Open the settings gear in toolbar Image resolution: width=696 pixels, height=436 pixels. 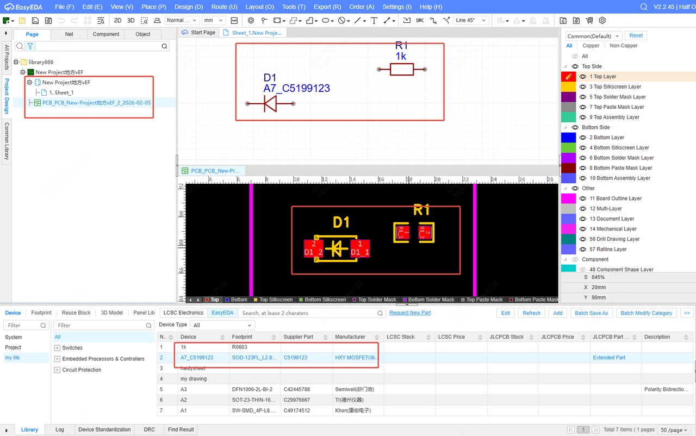[x=602, y=21]
